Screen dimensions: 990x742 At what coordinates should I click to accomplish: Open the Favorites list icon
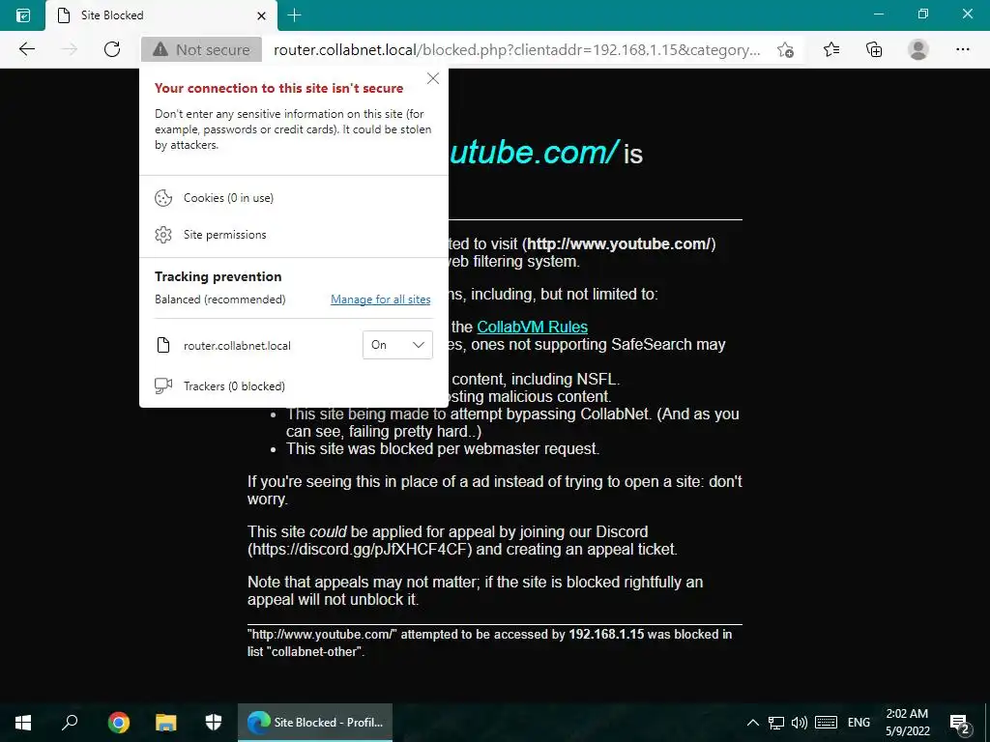(831, 49)
